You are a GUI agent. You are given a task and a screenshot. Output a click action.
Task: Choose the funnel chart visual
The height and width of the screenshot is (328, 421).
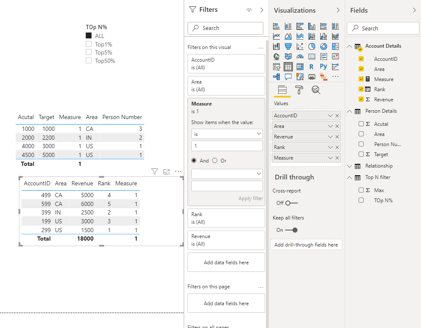tap(288, 46)
